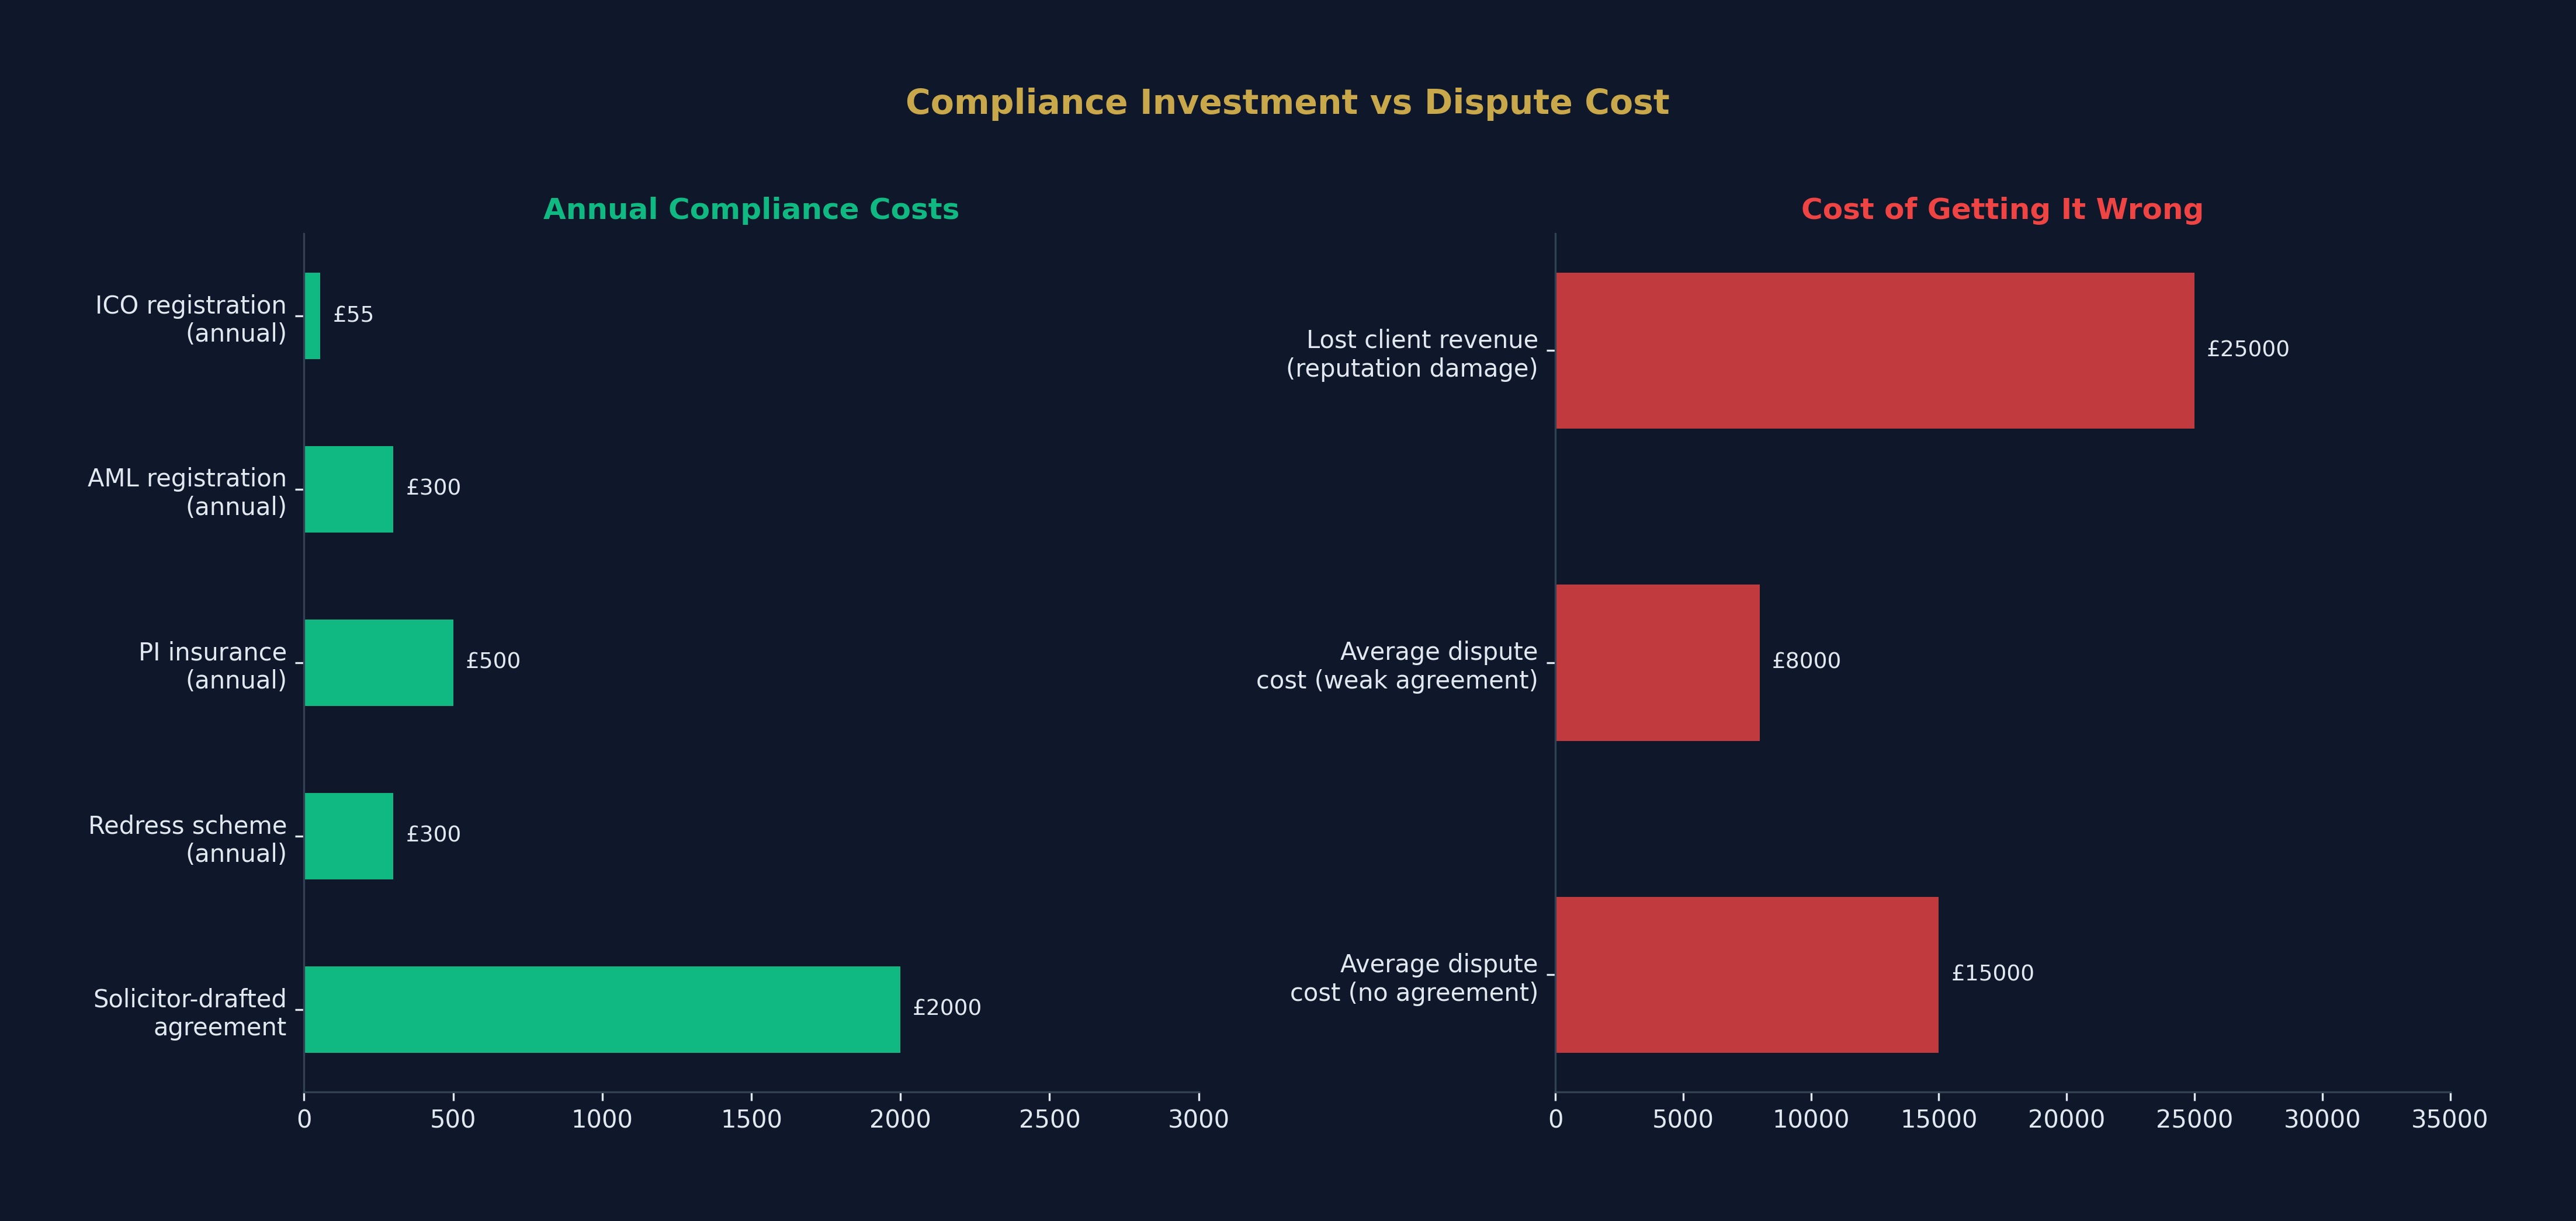2576x1221 pixels.
Task: Click the 'Redress scheme (annual)' label
Action: (187, 839)
